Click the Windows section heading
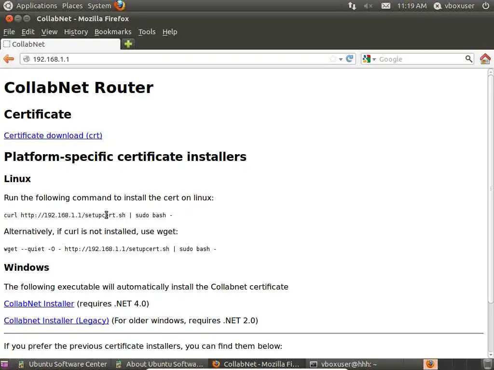 27,267
